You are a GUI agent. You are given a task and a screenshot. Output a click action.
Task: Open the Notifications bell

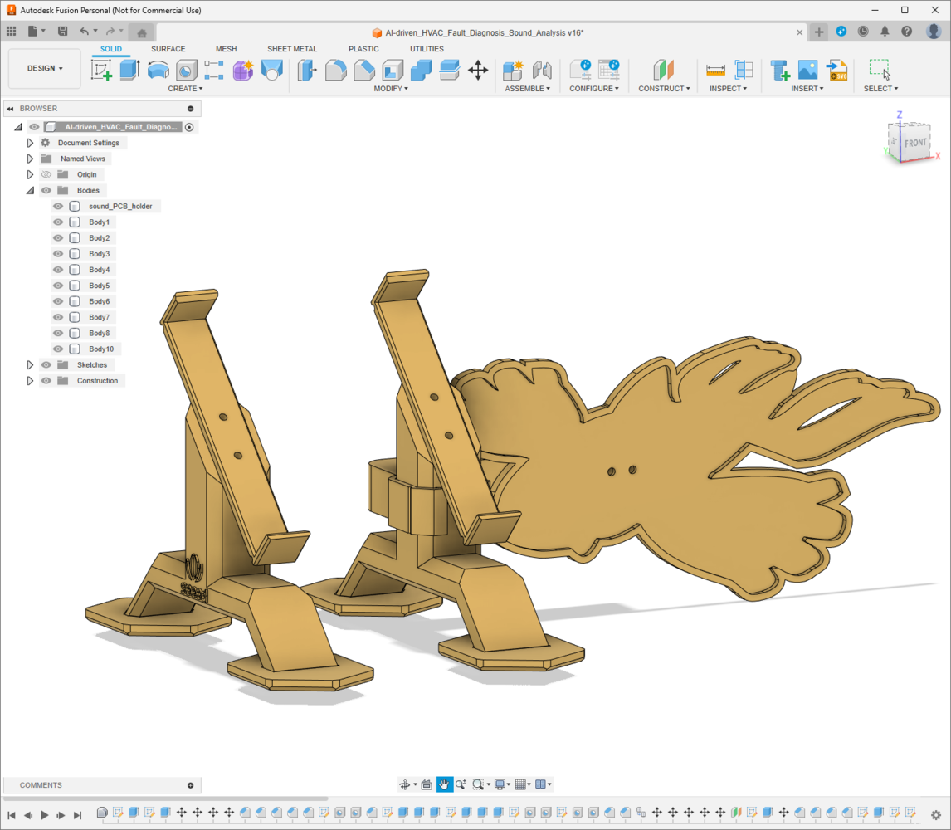pyautogui.click(x=885, y=32)
